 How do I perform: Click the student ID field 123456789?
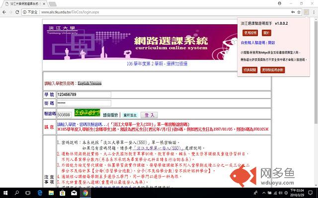(x=84, y=95)
